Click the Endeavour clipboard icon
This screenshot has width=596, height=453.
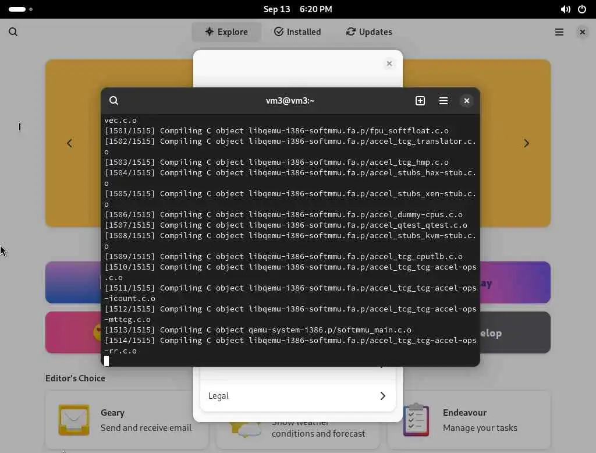(416, 420)
